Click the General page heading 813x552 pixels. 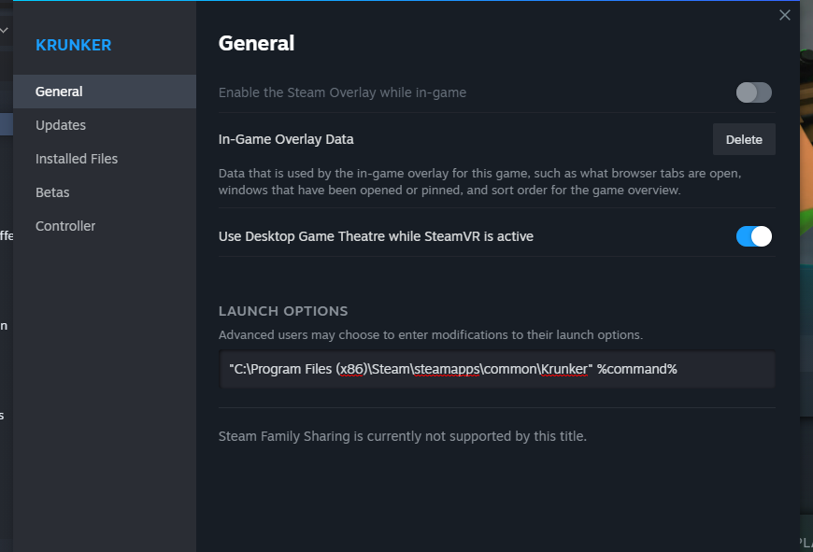coord(256,43)
